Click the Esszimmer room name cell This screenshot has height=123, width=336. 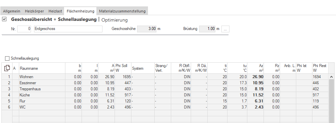[x=42, y=83]
